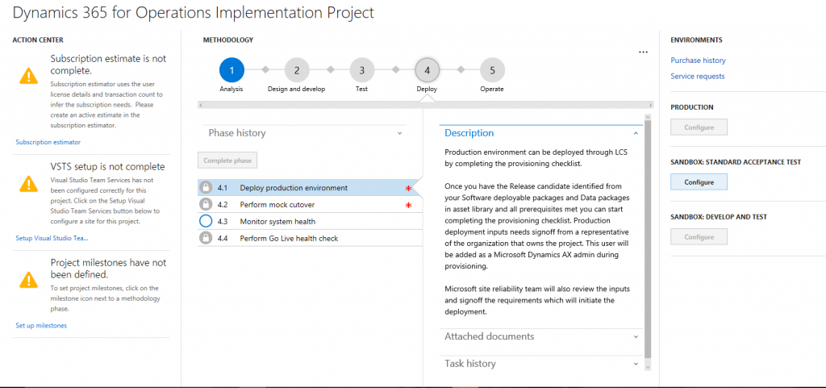Viewport: 826px width, 388px height.
Task: Click the Analysis phase 1 circle
Action: coord(232,70)
